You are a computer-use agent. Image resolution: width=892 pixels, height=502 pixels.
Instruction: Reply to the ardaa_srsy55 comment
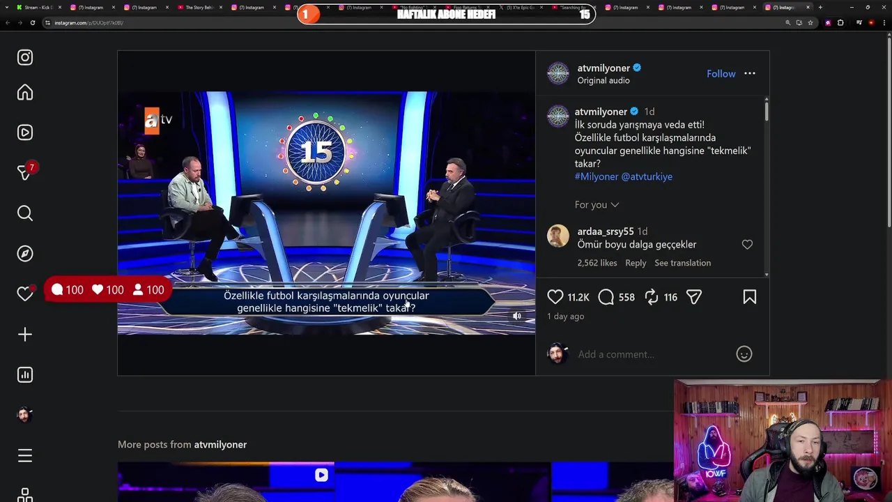636,263
